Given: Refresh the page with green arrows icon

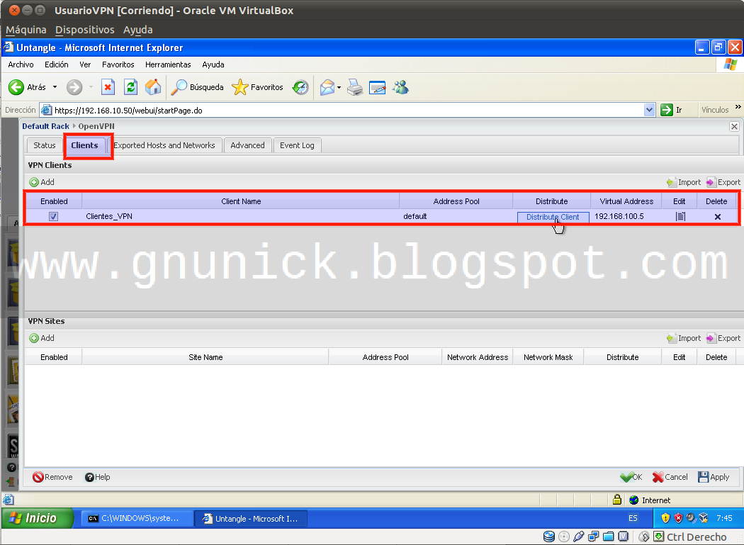Looking at the screenshot, I should coord(130,87).
